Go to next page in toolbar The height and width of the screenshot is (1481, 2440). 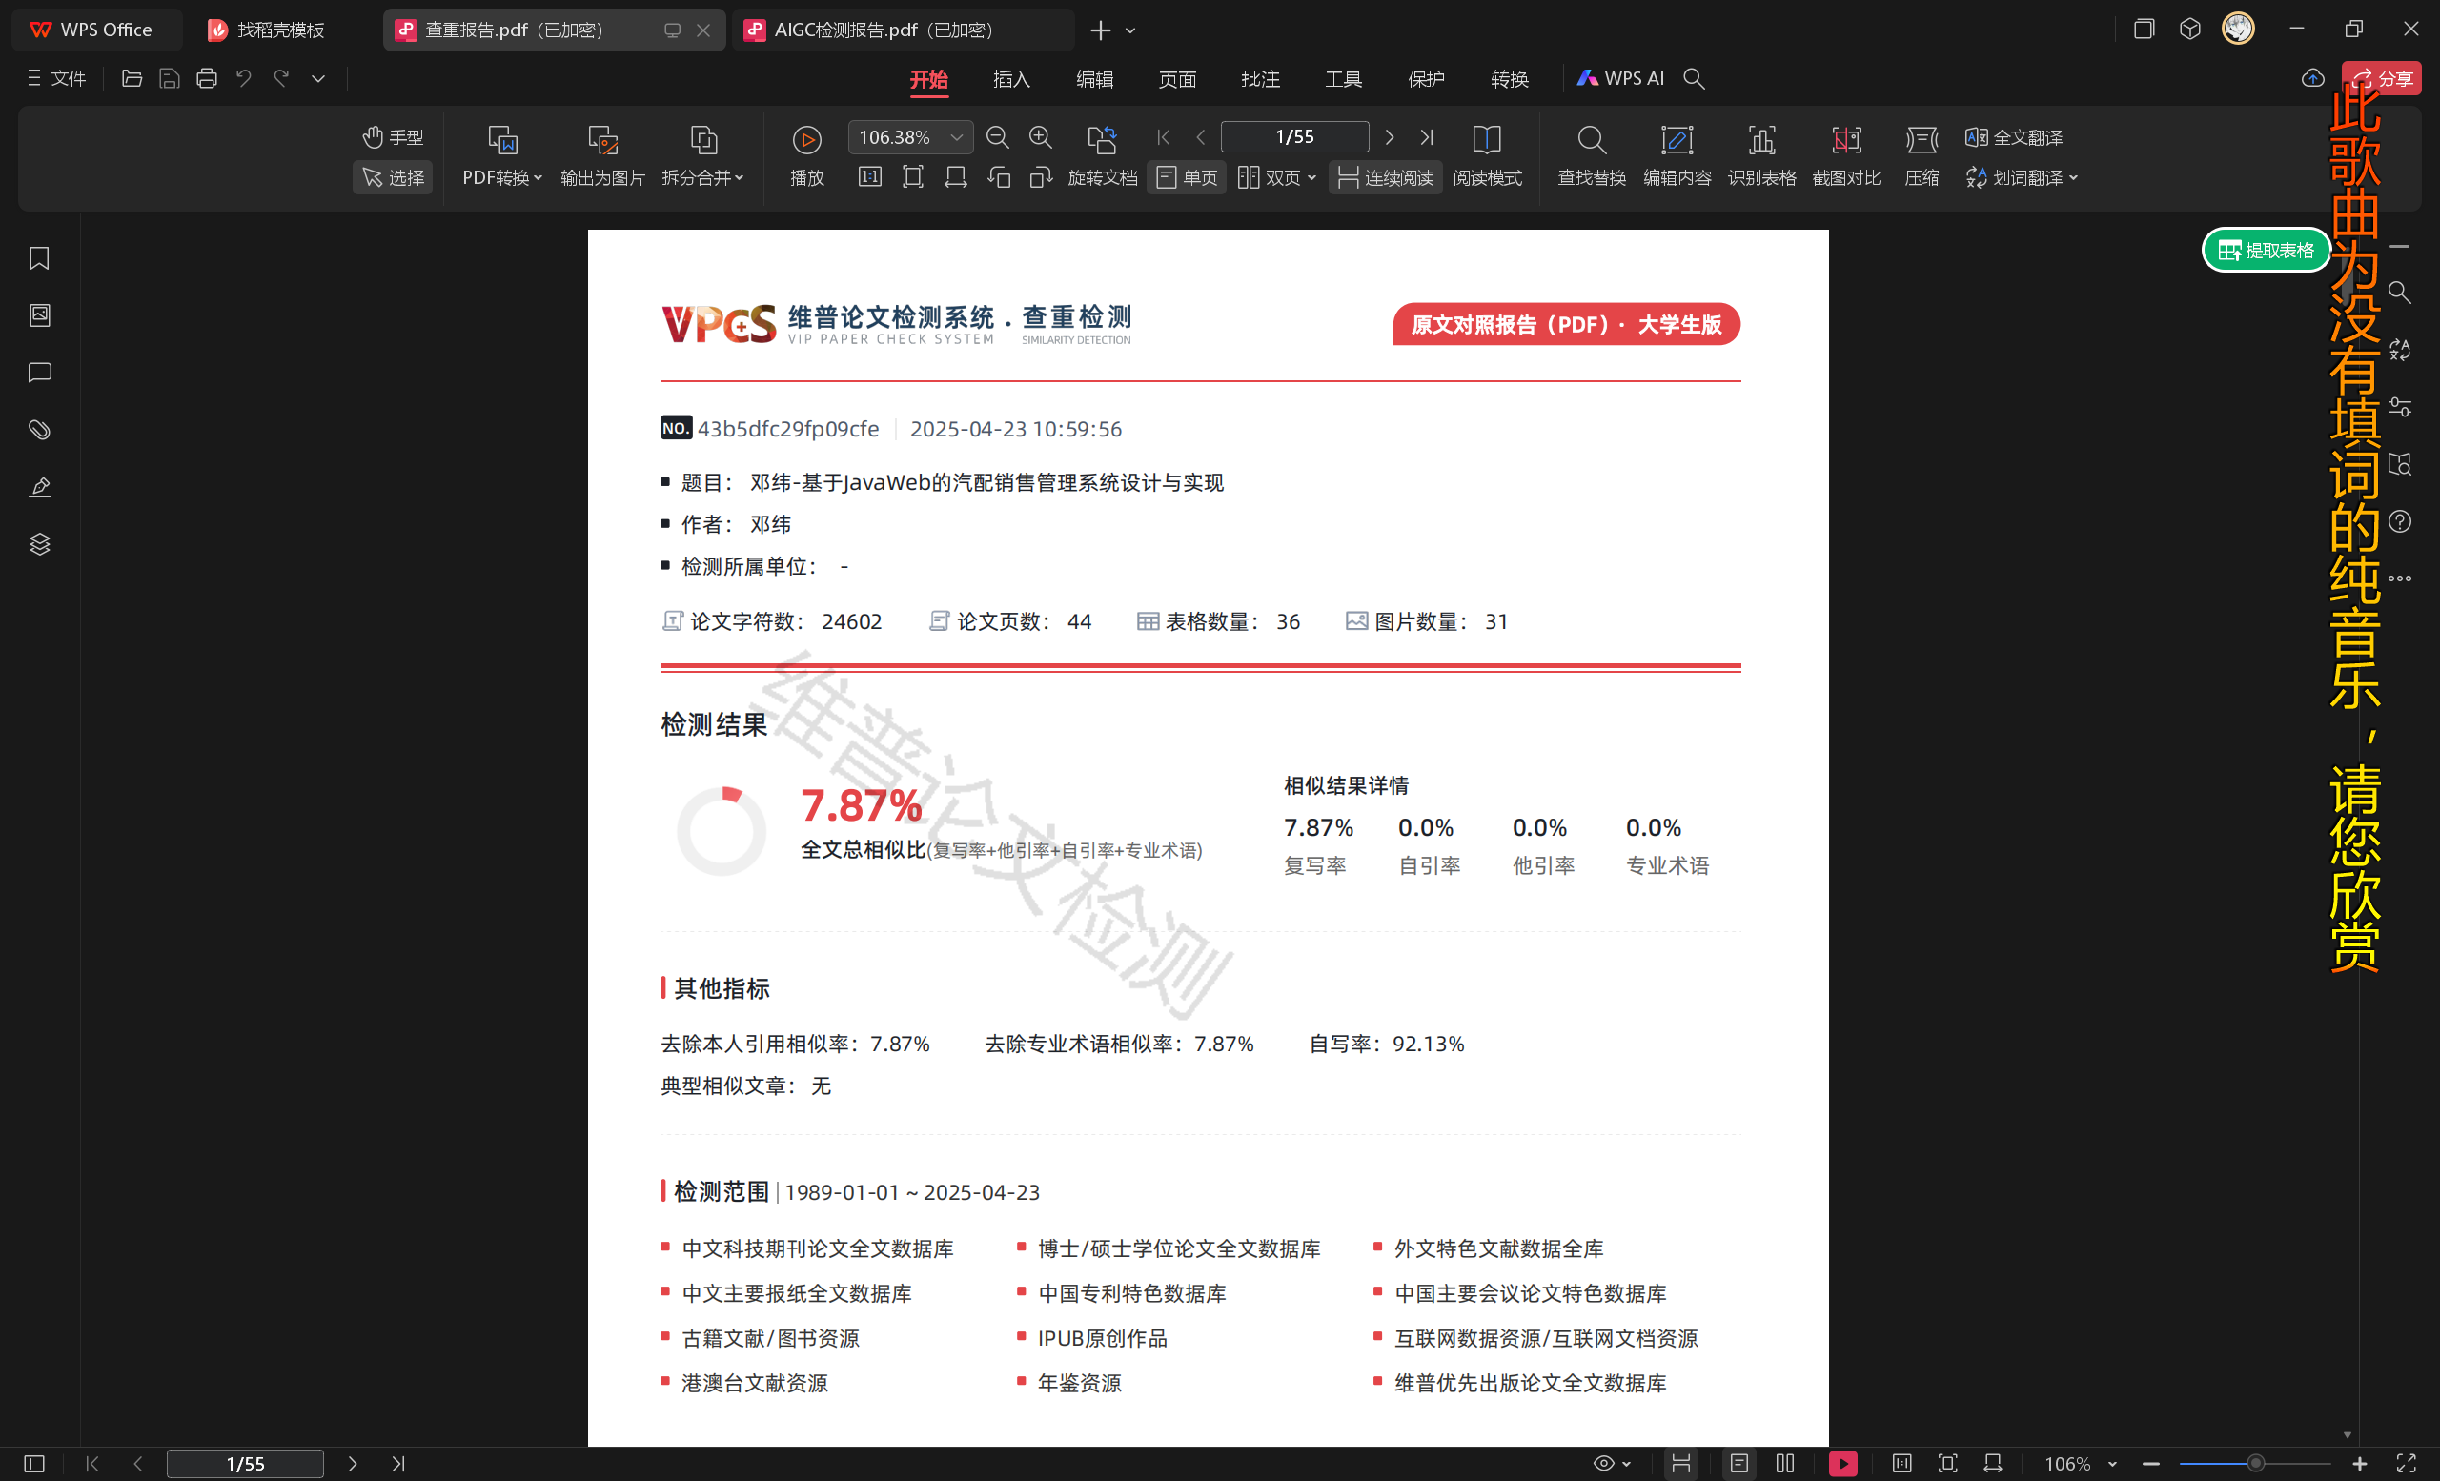1390,136
